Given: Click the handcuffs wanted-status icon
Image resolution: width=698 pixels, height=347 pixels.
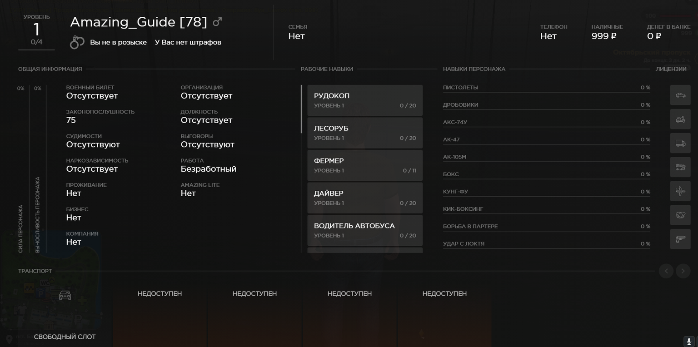Looking at the screenshot, I should pyautogui.click(x=77, y=42).
